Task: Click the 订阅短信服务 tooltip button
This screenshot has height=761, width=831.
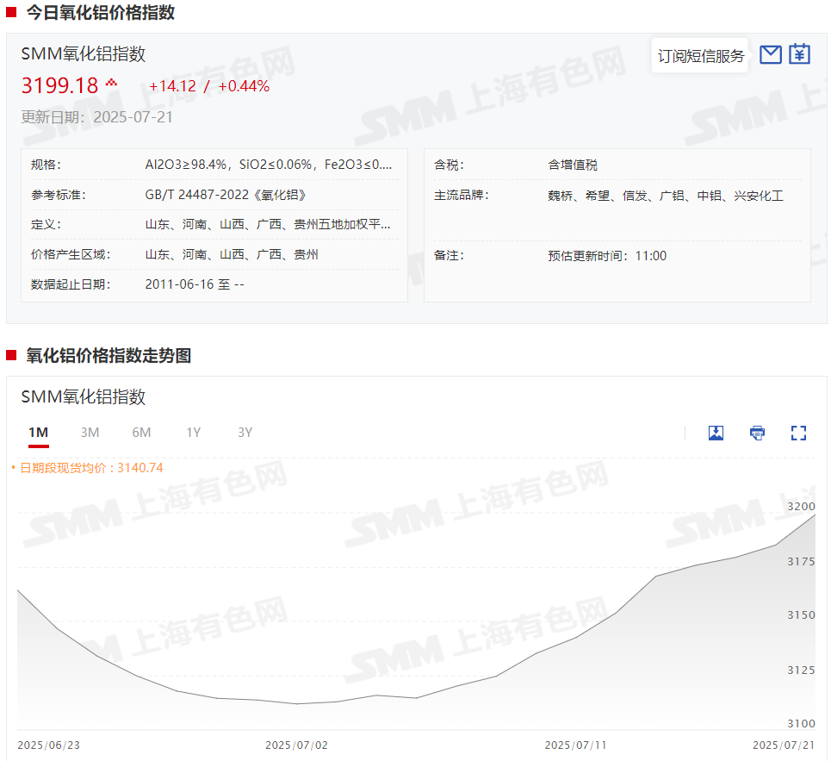Action: (x=701, y=56)
